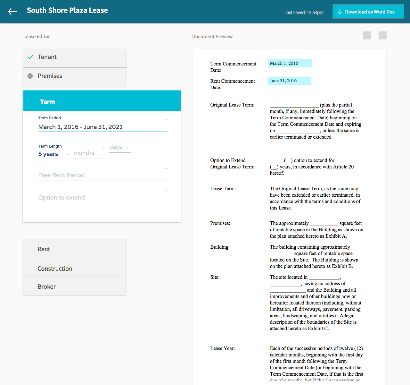Screen dimensions: 410x385
Task: Click the first gray preview square icon
Action: tap(367, 35)
